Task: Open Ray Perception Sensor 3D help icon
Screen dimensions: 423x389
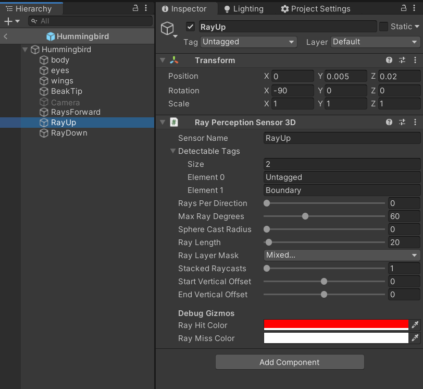Action: click(x=389, y=123)
